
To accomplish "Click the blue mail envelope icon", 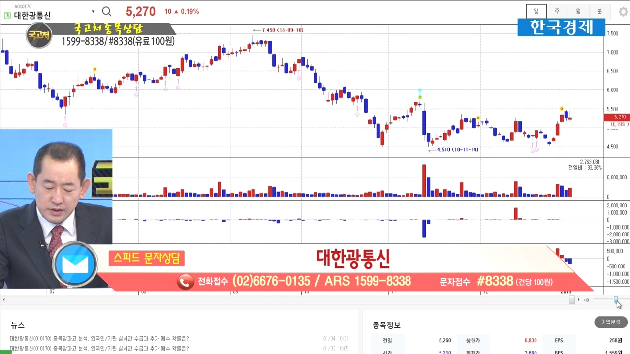I will point(75,265).
